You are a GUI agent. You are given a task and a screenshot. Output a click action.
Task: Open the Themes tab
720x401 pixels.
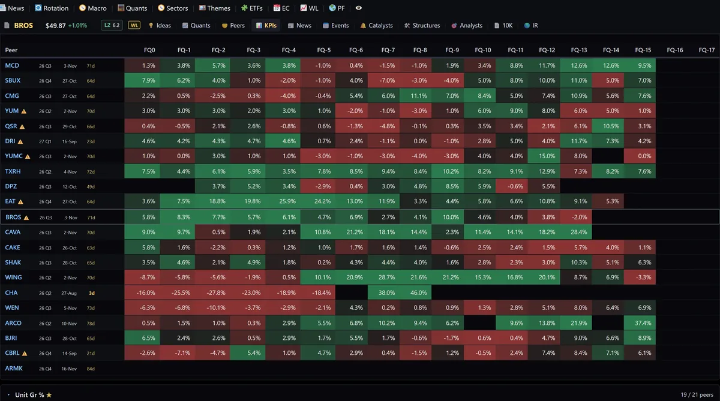click(214, 8)
